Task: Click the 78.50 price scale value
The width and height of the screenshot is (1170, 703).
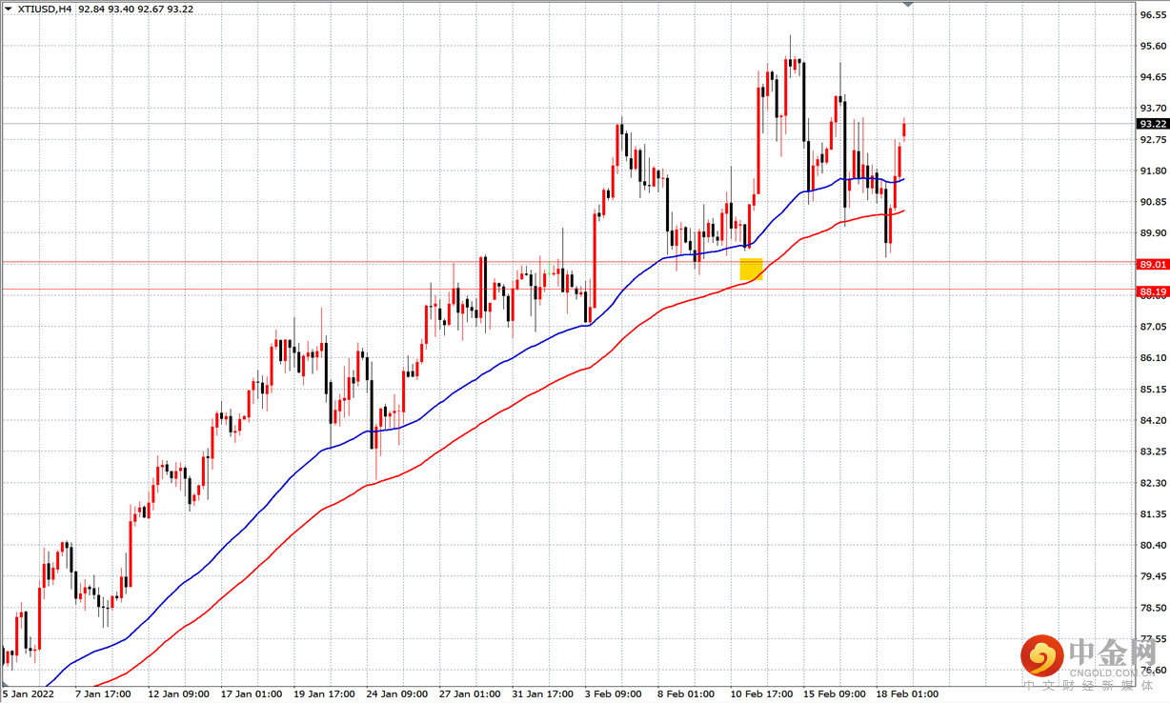Action: [x=1153, y=607]
